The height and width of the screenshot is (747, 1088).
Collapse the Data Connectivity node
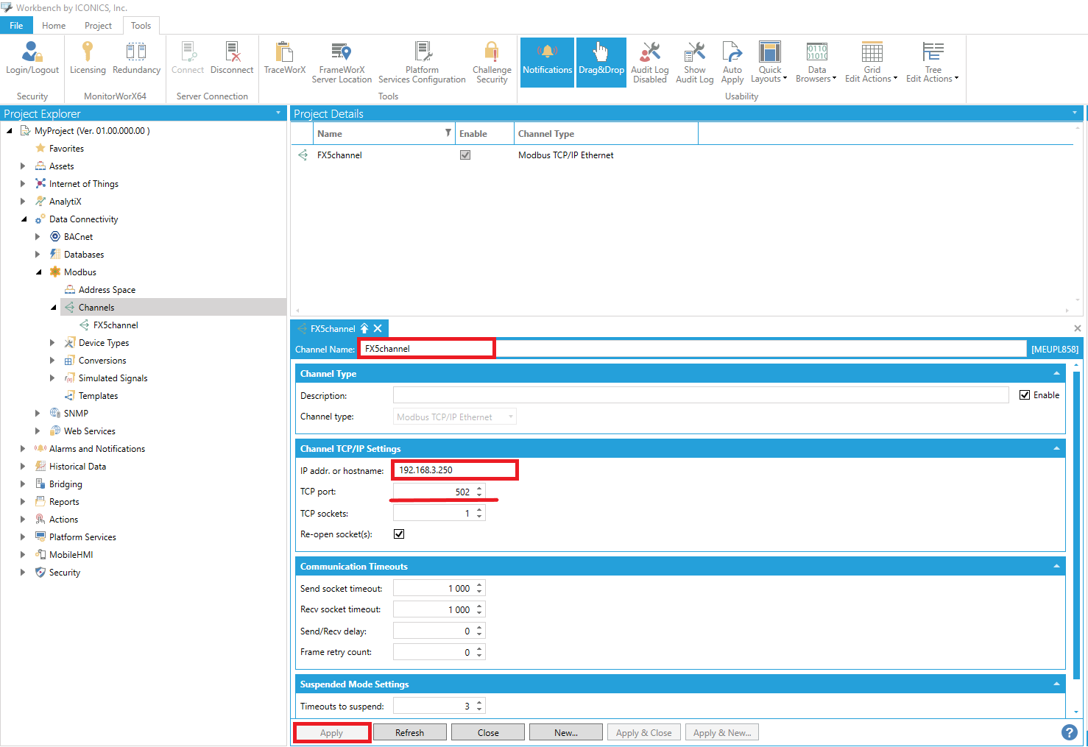pos(23,219)
